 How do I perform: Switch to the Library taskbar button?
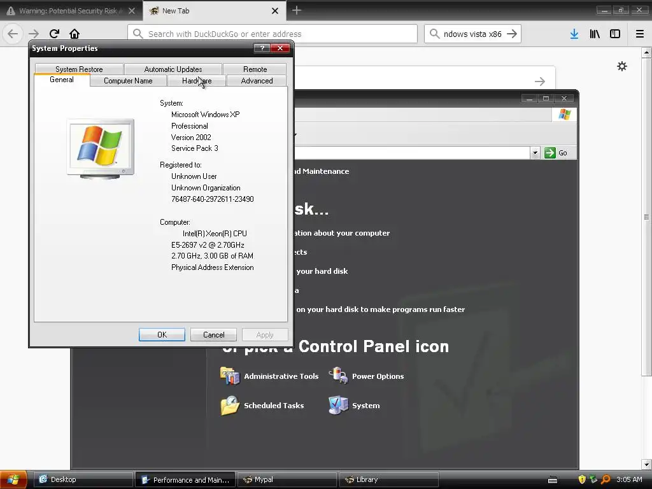(389, 479)
